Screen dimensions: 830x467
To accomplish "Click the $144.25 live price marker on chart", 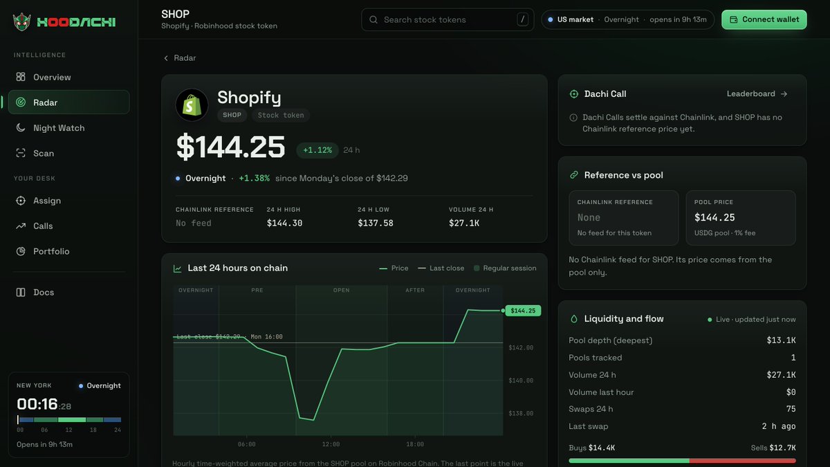I will pyautogui.click(x=523, y=311).
